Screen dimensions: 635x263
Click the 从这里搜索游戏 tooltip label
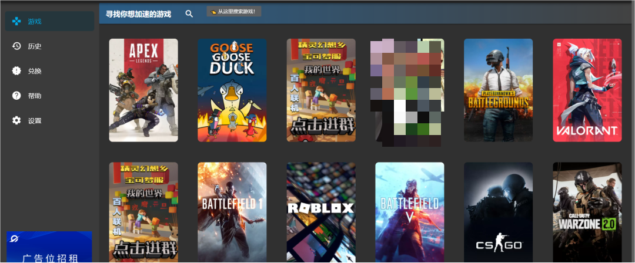tap(233, 11)
